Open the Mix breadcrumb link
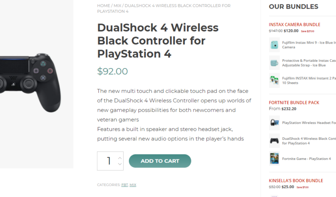Screen dimensions: 336x197 [118, 6]
